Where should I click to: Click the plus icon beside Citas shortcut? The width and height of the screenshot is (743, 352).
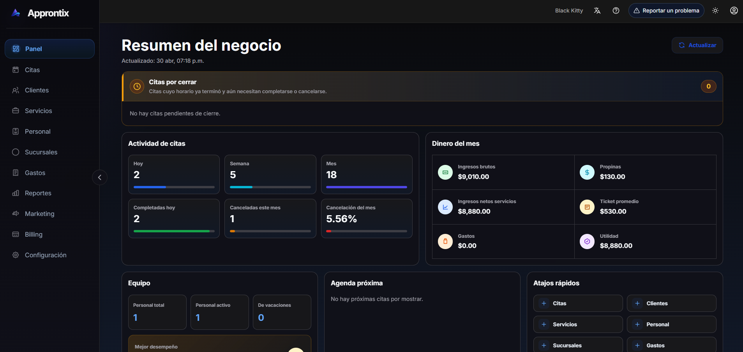point(544,303)
